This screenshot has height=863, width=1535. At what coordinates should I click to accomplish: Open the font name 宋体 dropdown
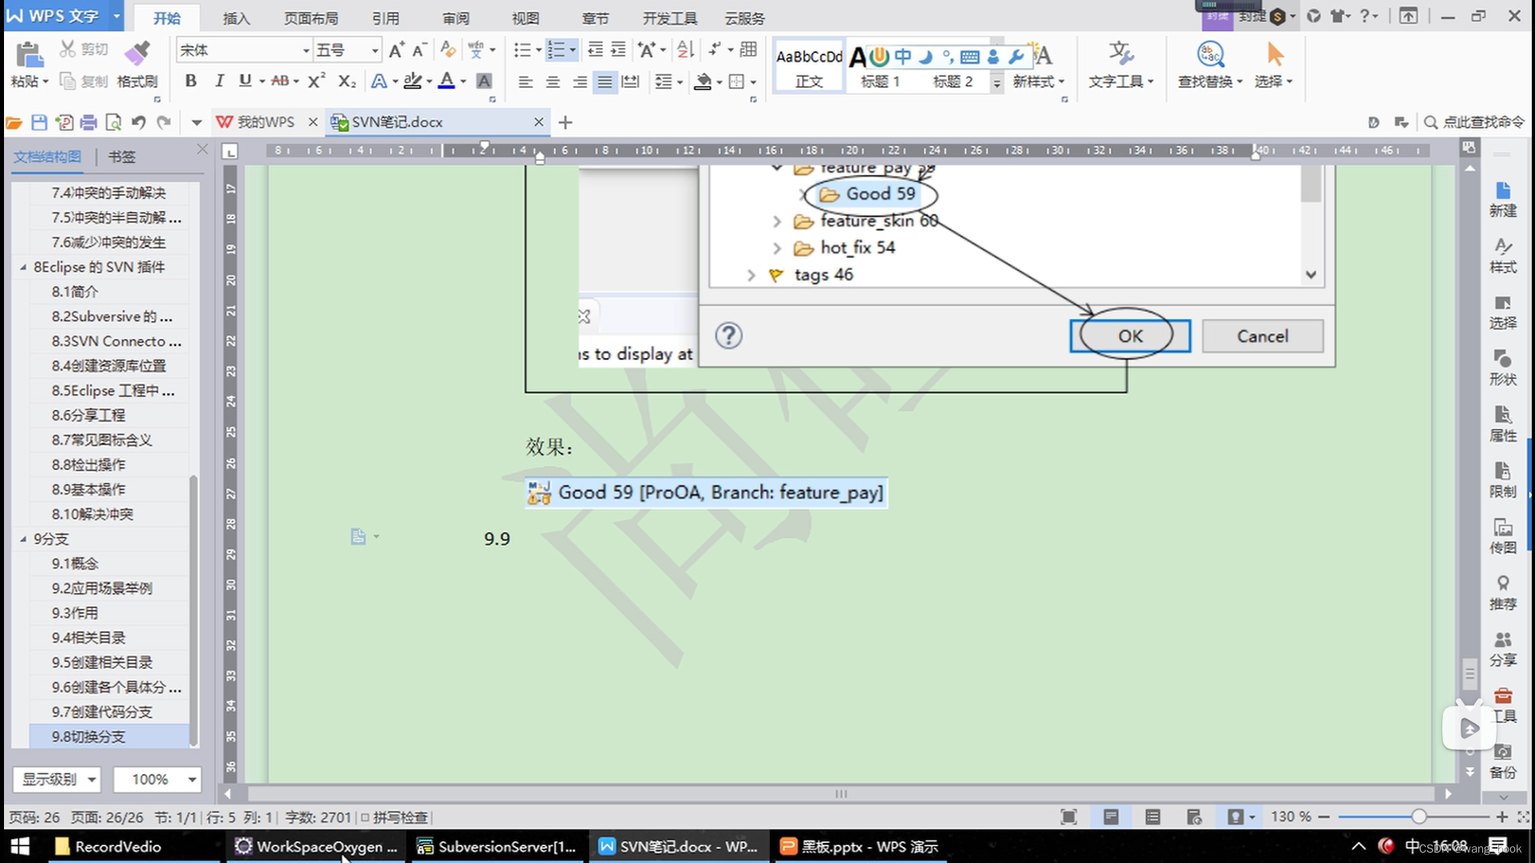click(305, 50)
